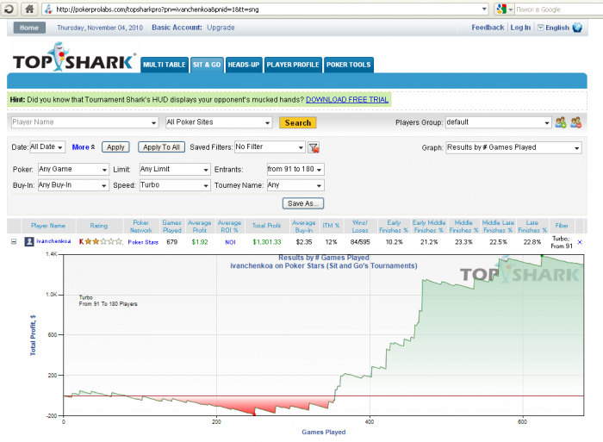603x442 pixels.
Task: Click the Home button
Action: click(29, 28)
